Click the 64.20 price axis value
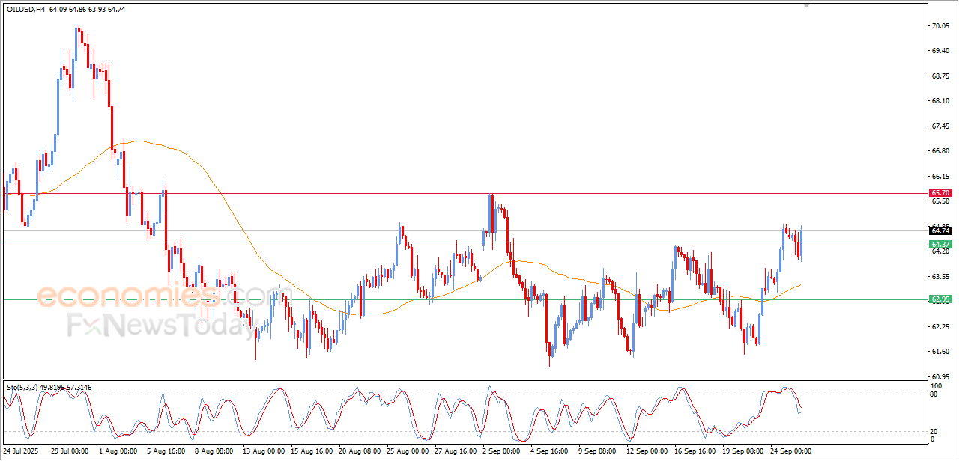Screen dimensions: 959x461 (x=942, y=251)
